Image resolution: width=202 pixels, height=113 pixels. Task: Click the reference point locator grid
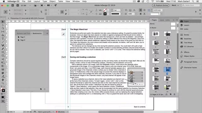click(6, 12)
